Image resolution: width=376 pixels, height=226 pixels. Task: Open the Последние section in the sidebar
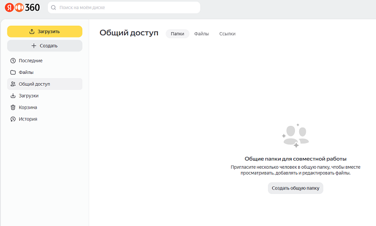pyautogui.click(x=31, y=61)
